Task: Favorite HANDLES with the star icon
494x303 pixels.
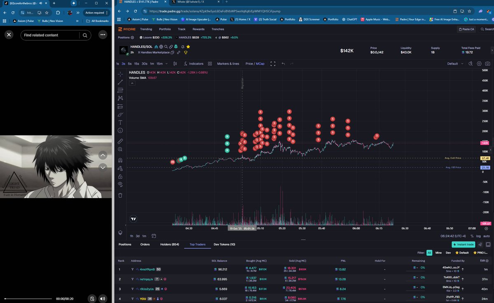Action: tap(188, 47)
